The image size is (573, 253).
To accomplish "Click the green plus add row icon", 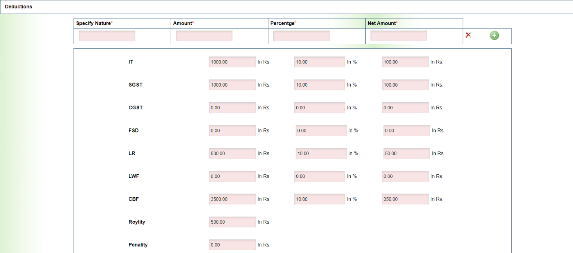I will (494, 36).
